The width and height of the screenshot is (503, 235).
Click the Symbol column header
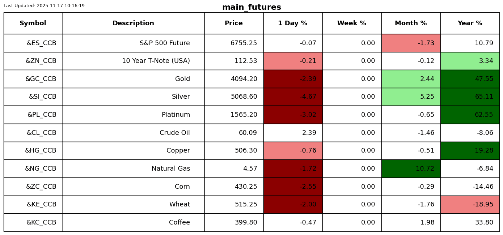(33, 23)
